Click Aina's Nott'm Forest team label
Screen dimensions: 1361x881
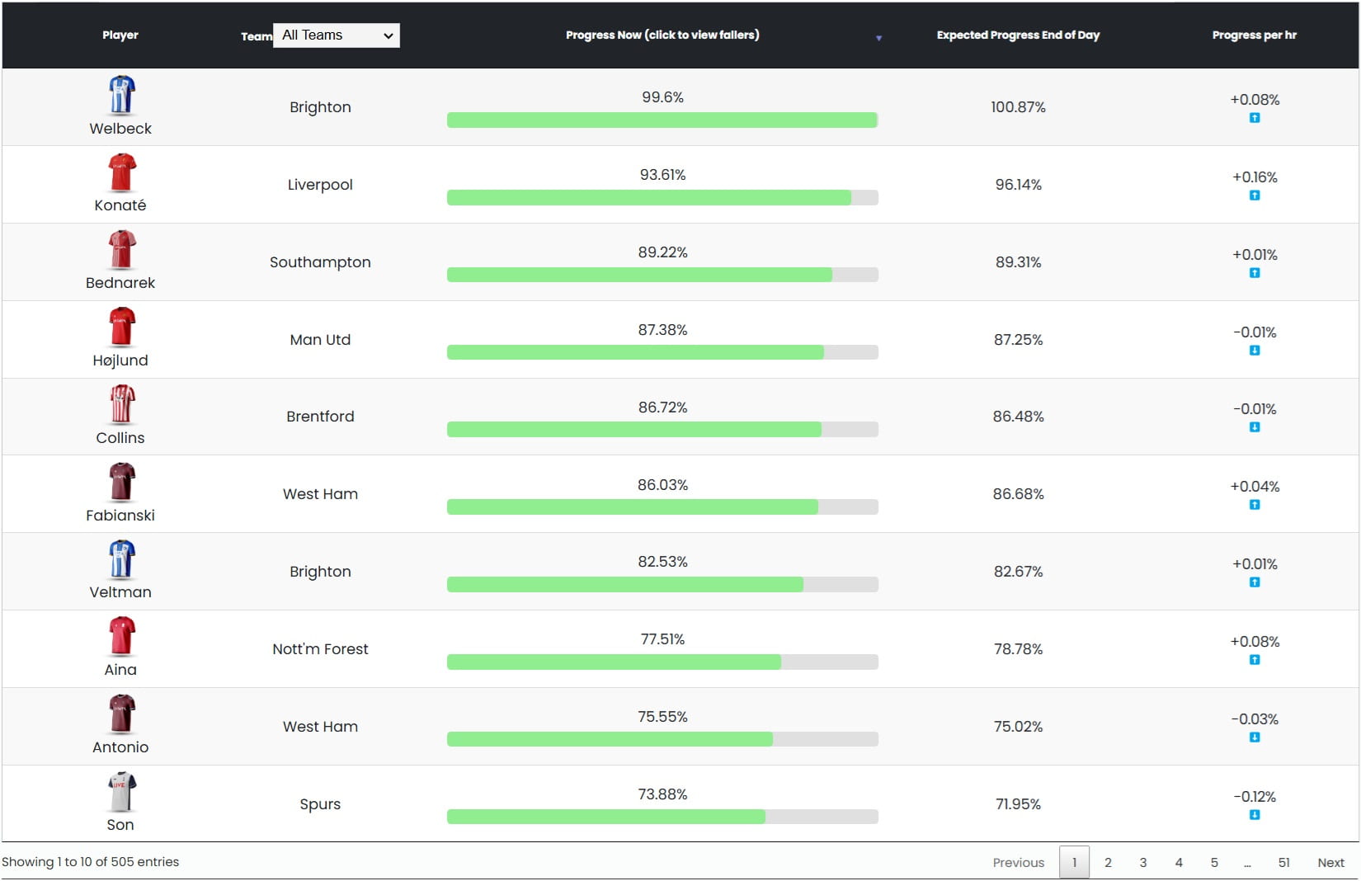(x=320, y=648)
